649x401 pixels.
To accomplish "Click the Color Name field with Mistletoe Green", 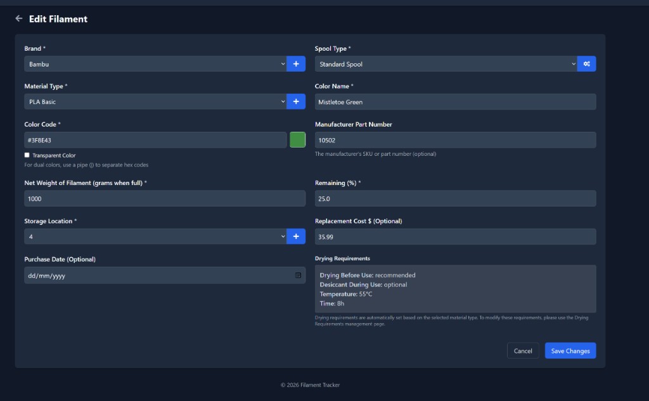I will click(x=455, y=101).
